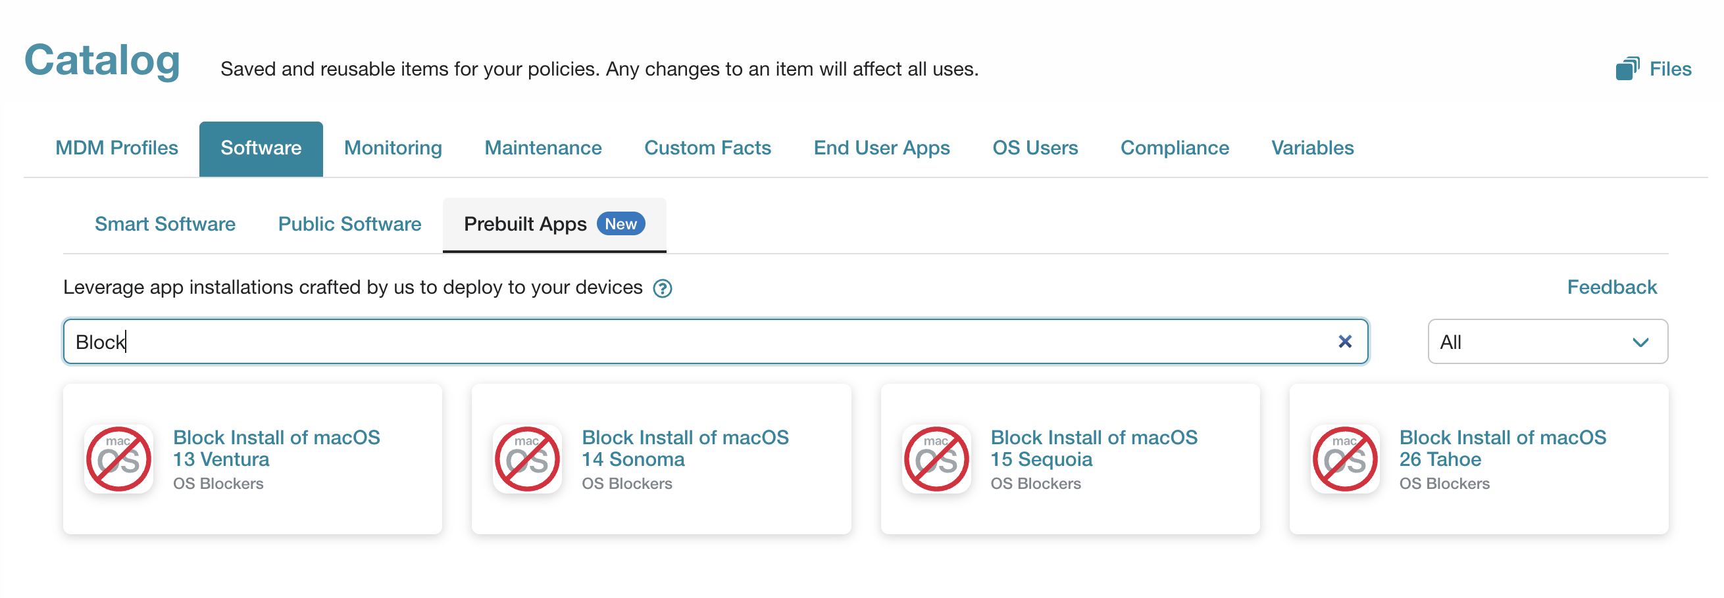
Task: Open the help tooltip next to app installations text
Action: pyautogui.click(x=662, y=288)
